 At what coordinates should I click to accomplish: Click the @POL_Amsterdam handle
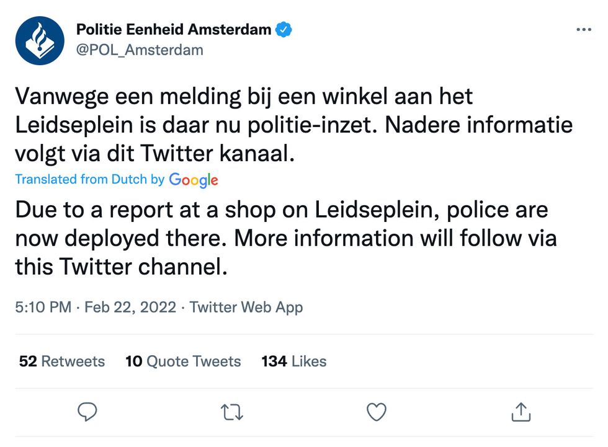click(140, 50)
